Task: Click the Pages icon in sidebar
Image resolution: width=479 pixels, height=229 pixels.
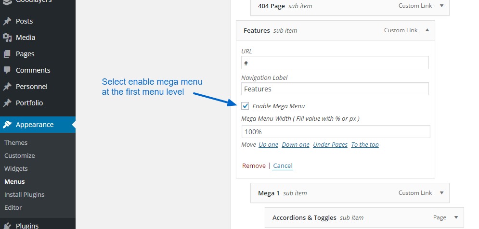Action: [x=7, y=54]
